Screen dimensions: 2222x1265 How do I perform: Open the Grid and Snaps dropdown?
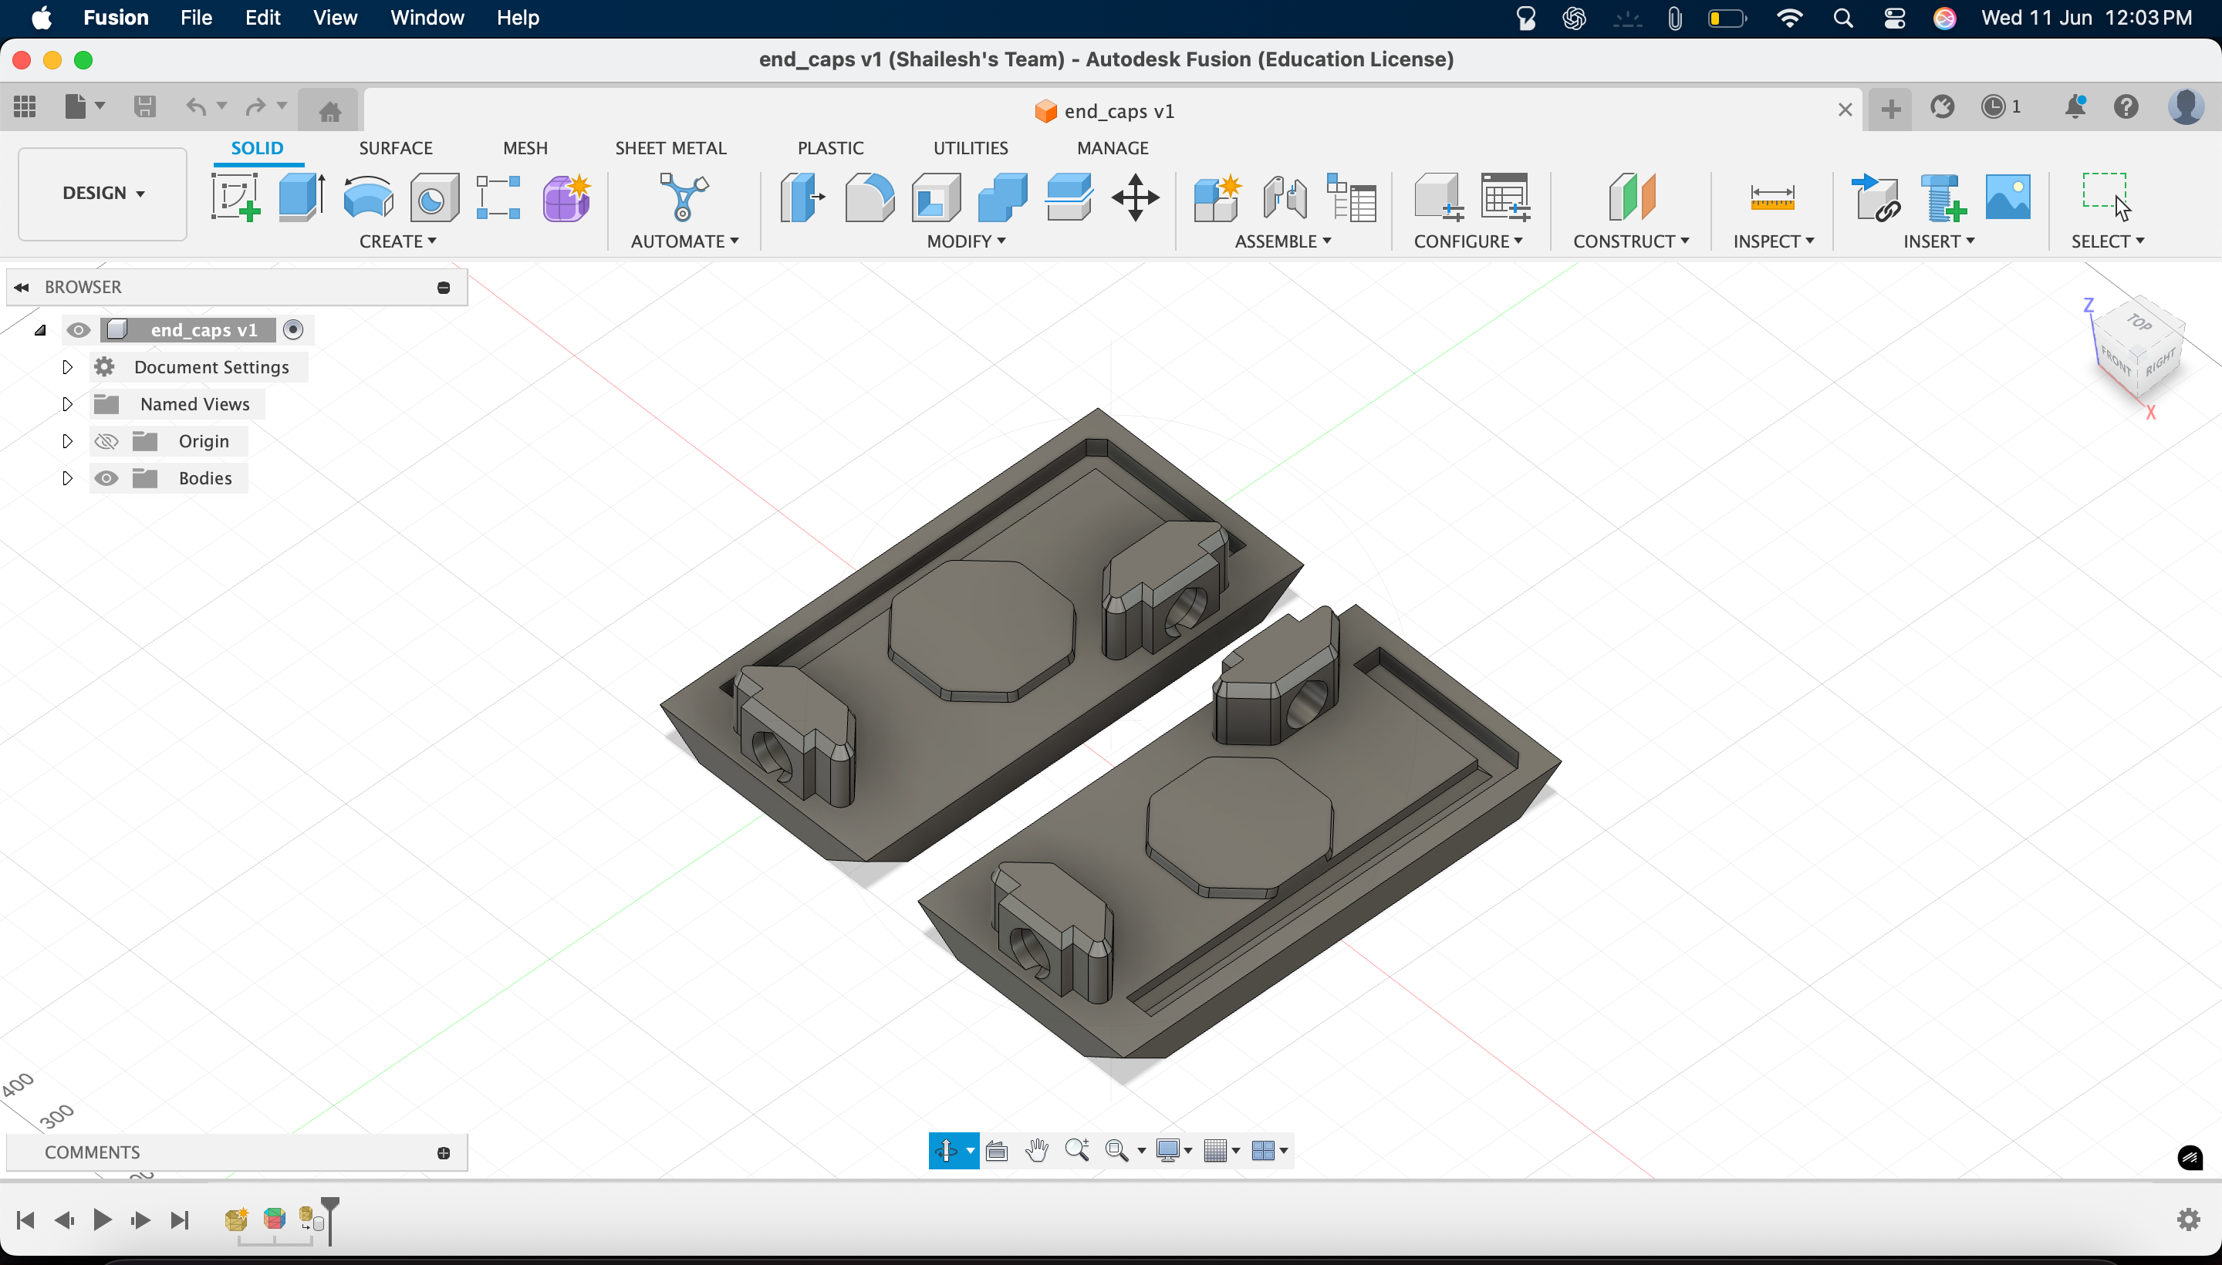1221,1151
